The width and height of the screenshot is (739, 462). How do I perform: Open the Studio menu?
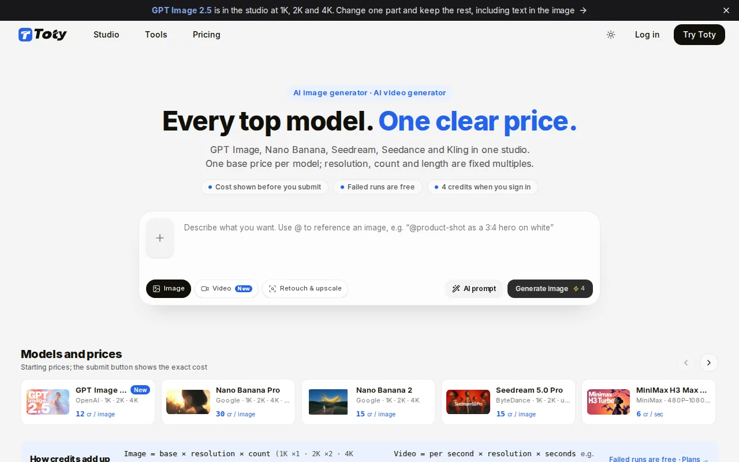pos(106,35)
